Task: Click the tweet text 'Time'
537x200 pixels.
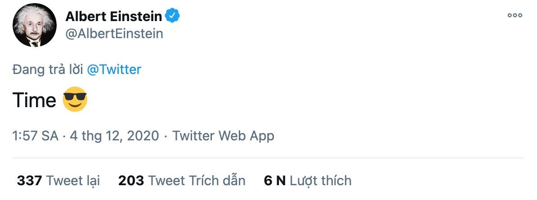Action: tap(34, 100)
